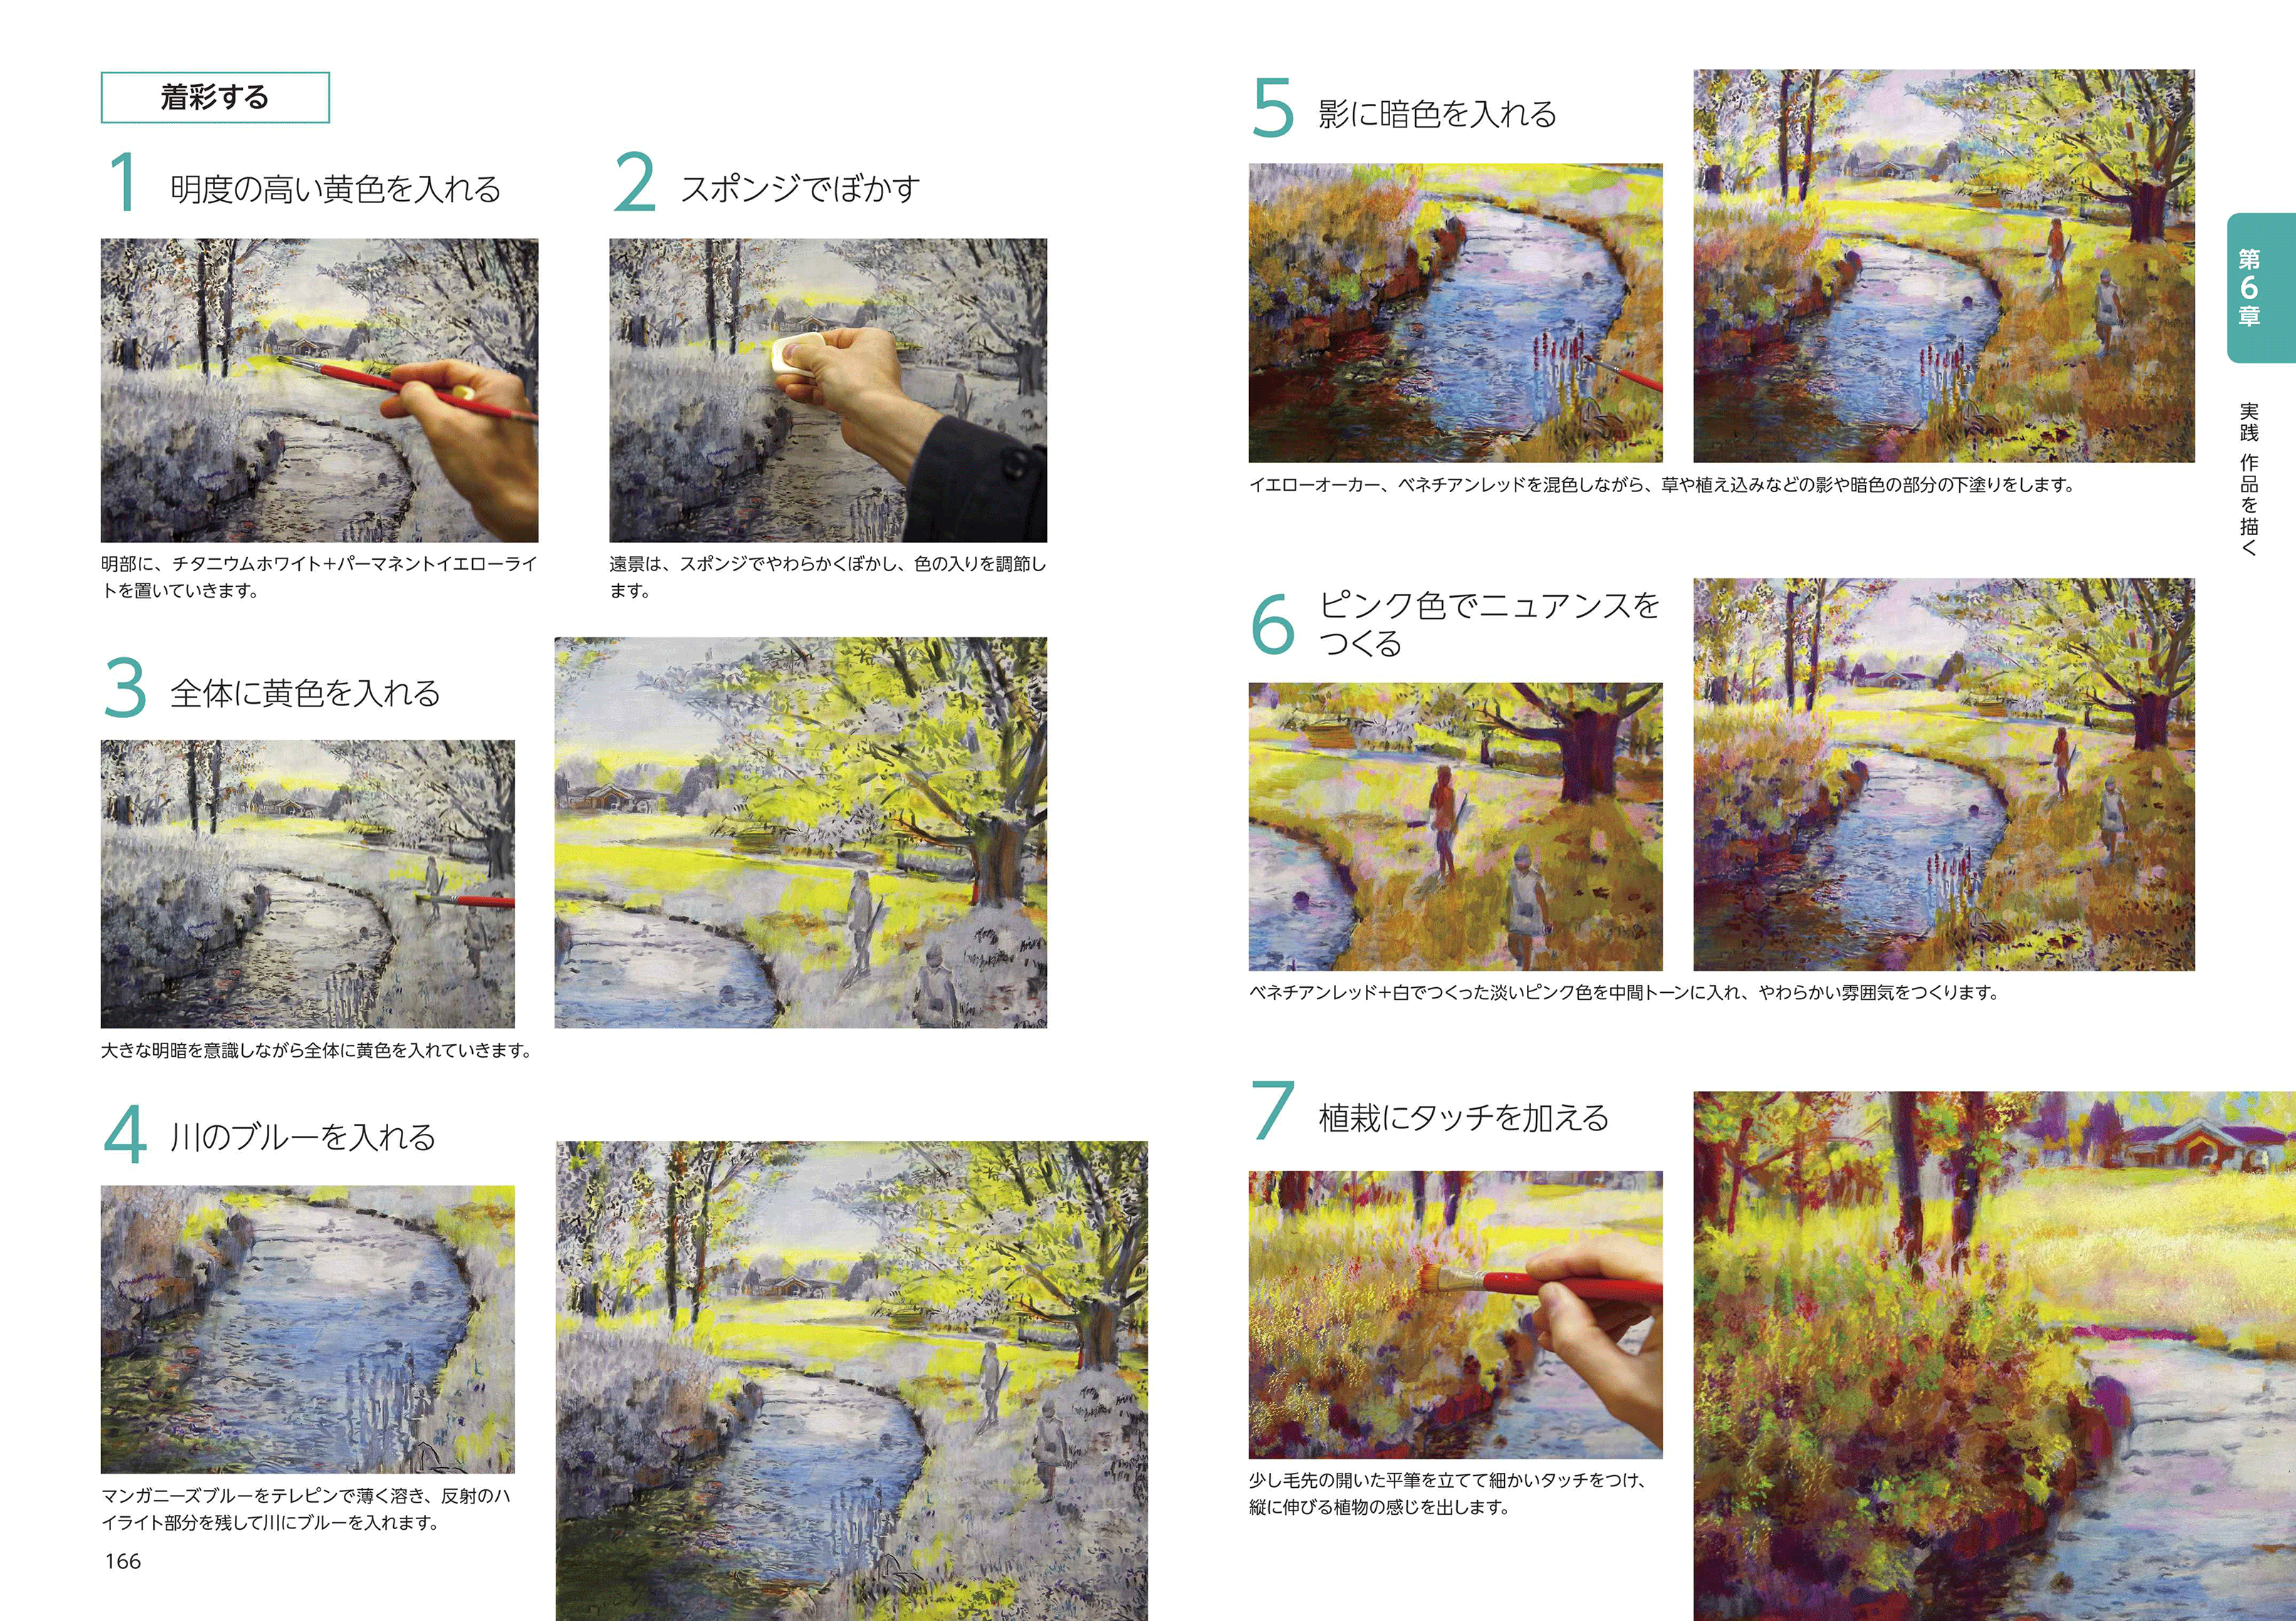Click the page number 166

point(123,1561)
